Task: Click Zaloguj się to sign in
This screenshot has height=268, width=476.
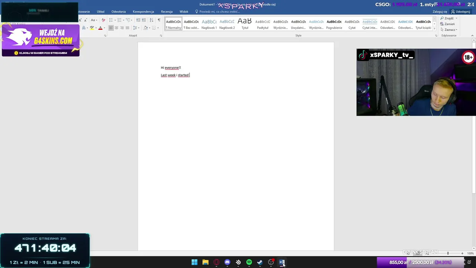Action: (440, 12)
